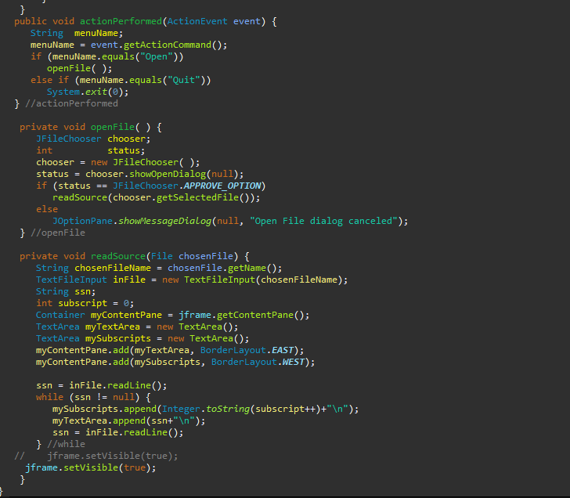570x498 pixels.
Task: Click the //openFile comment
Action: (x=57, y=233)
